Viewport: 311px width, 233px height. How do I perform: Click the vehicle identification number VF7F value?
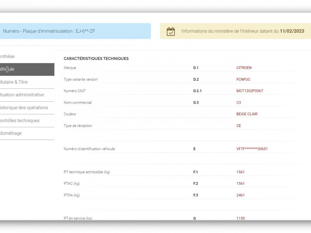pos(252,149)
